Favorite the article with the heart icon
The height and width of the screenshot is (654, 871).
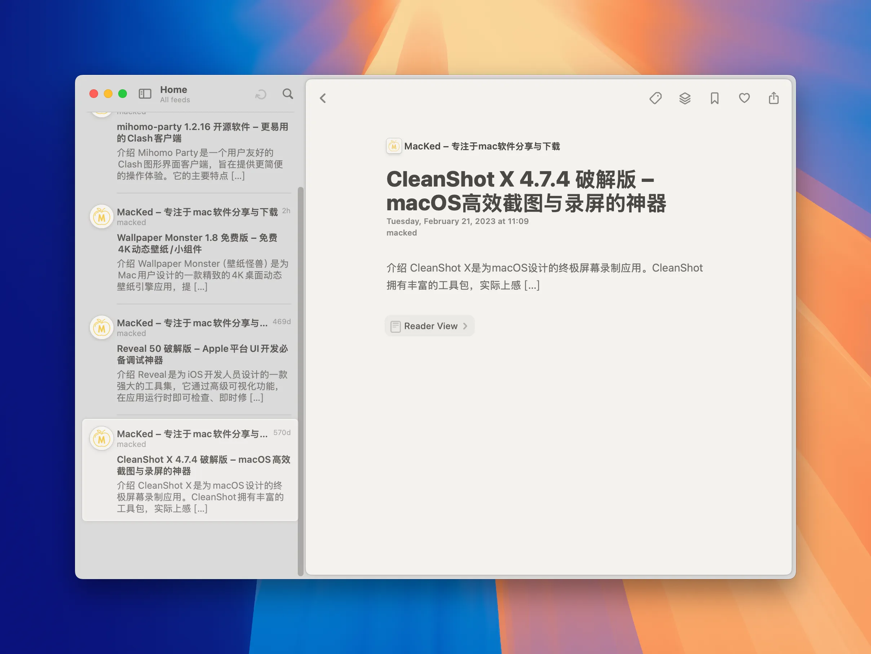(x=744, y=98)
